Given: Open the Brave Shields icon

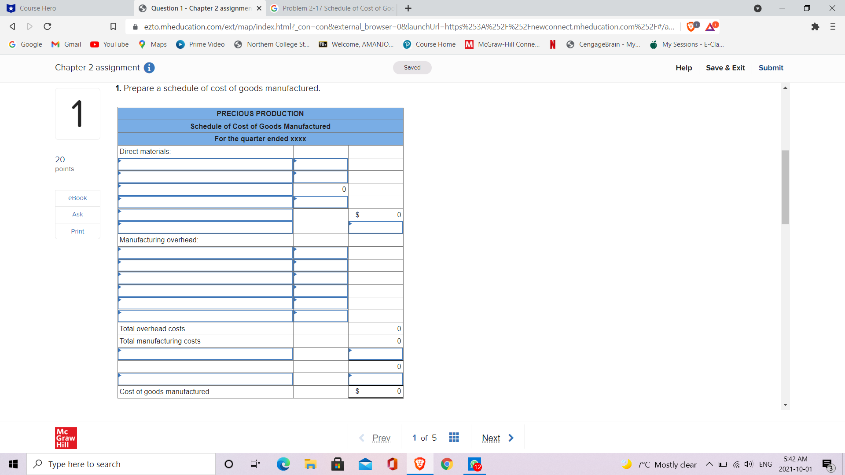Looking at the screenshot, I should point(690,26).
